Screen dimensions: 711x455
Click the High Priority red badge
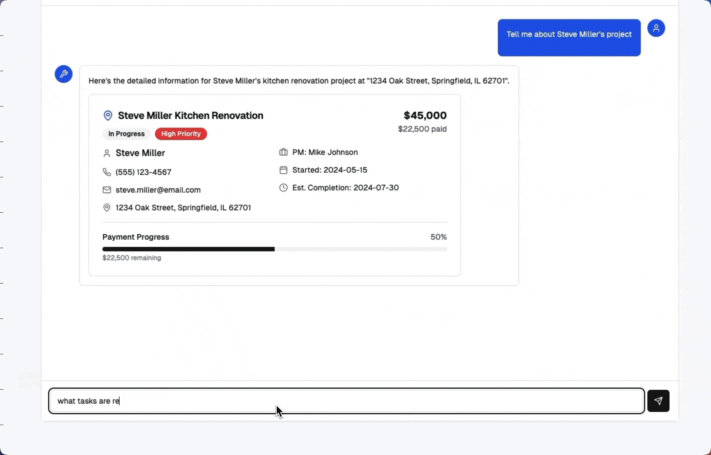coord(181,134)
